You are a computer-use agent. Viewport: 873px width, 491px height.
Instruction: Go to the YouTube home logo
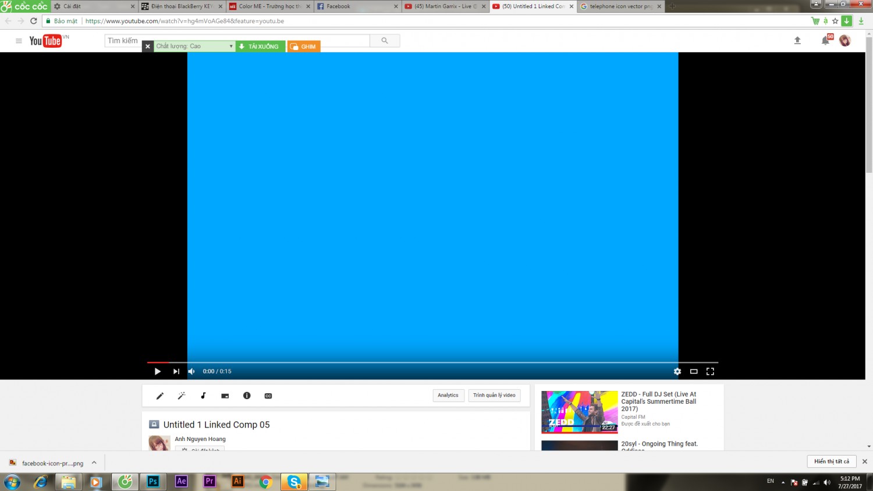46,41
